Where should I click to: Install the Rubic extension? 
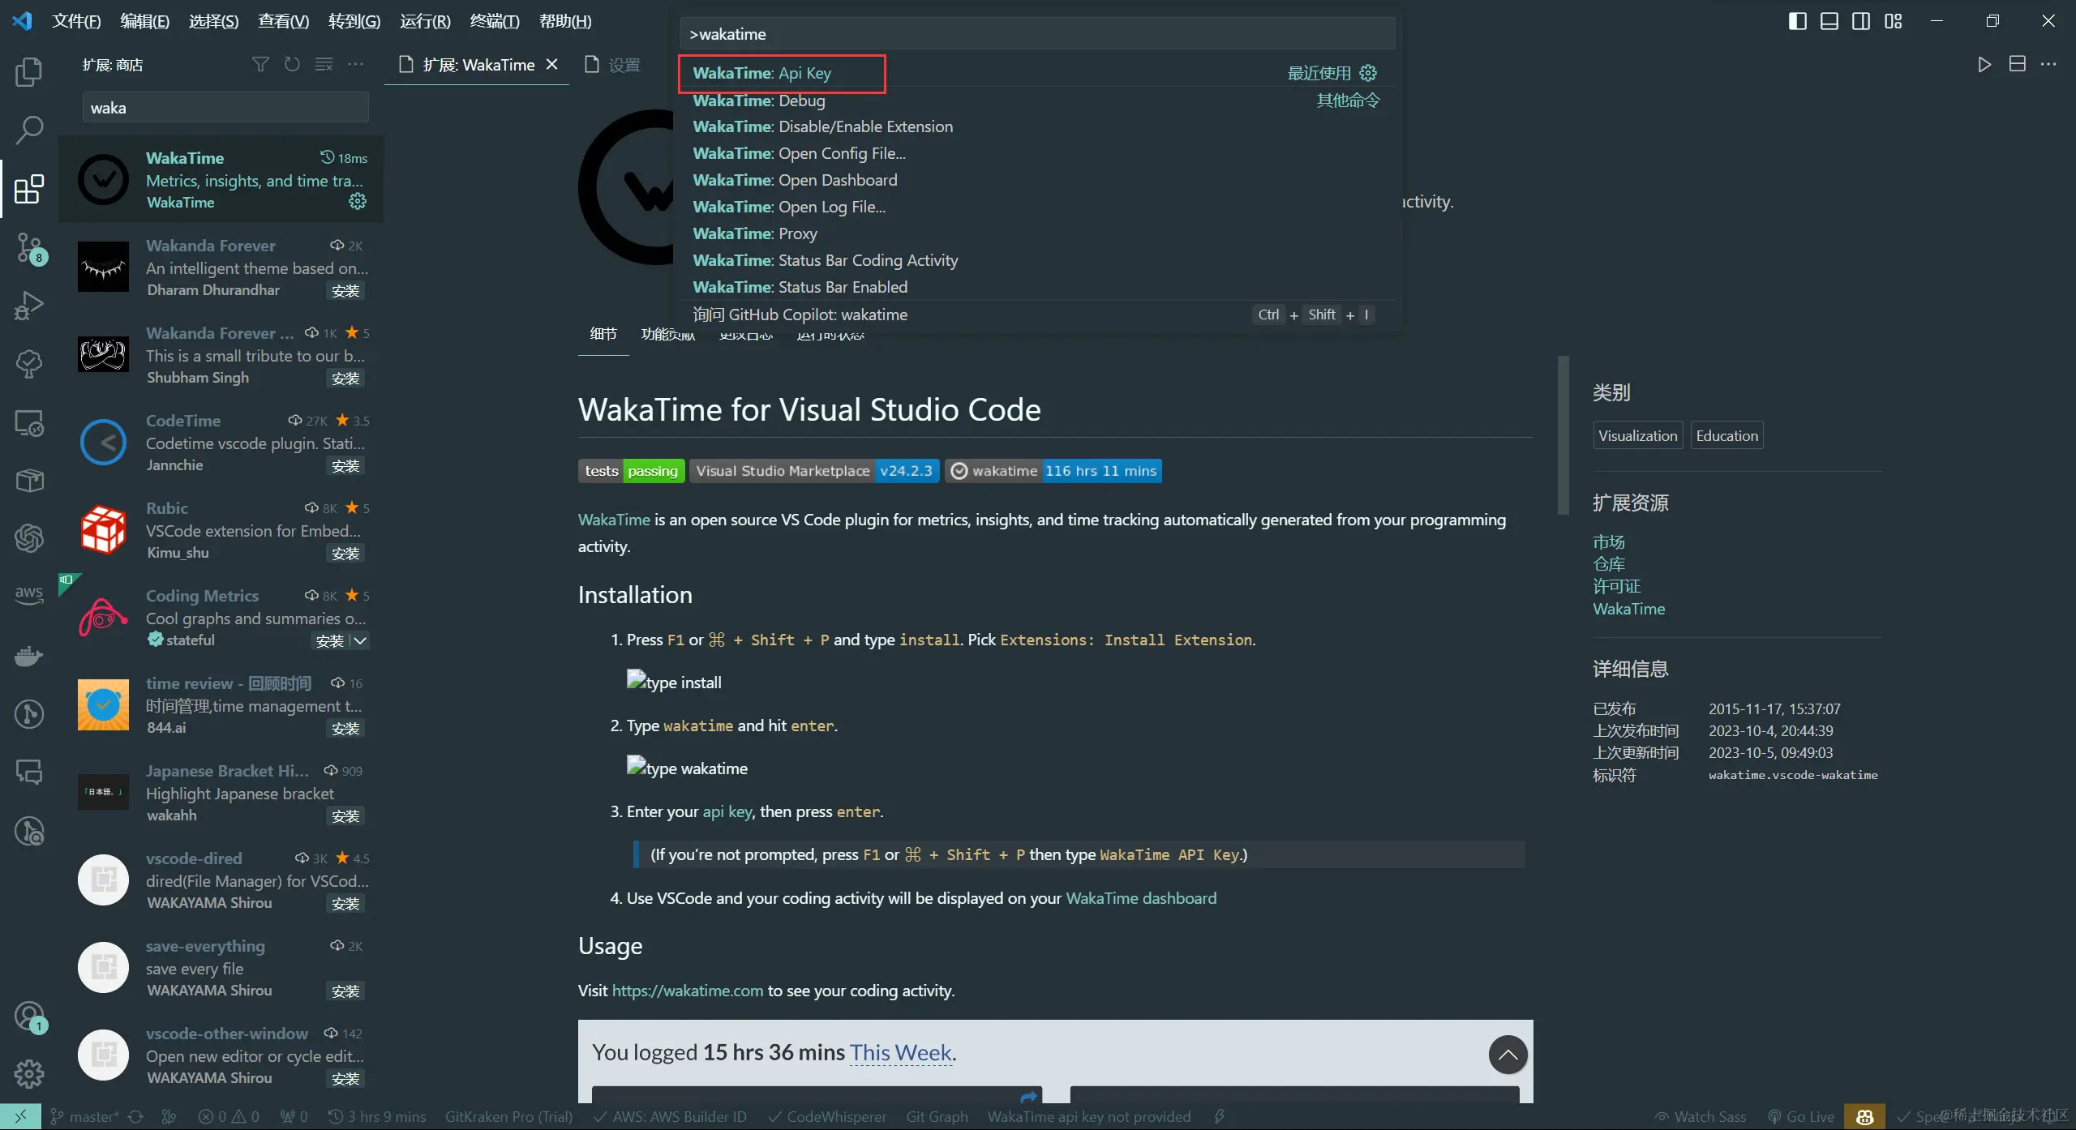point(345,554)
